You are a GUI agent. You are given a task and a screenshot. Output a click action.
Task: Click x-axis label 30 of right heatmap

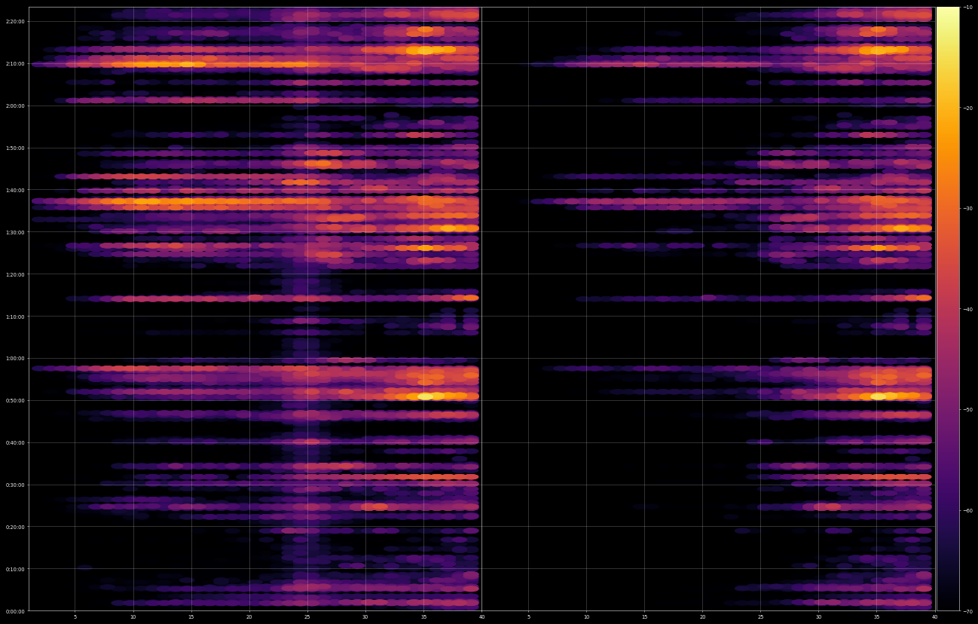(x=819, y=617)
